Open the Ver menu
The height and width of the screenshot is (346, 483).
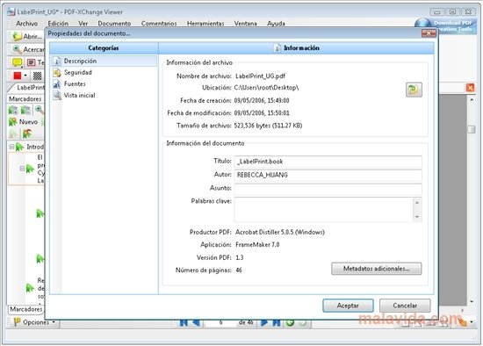[83, 24]
